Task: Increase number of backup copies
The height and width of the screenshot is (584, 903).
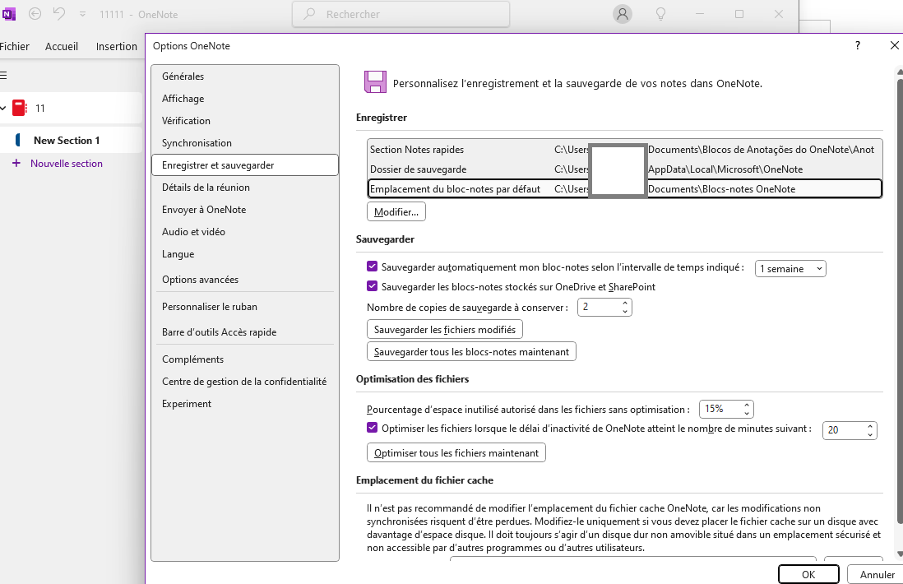Action: click(625, 303)
